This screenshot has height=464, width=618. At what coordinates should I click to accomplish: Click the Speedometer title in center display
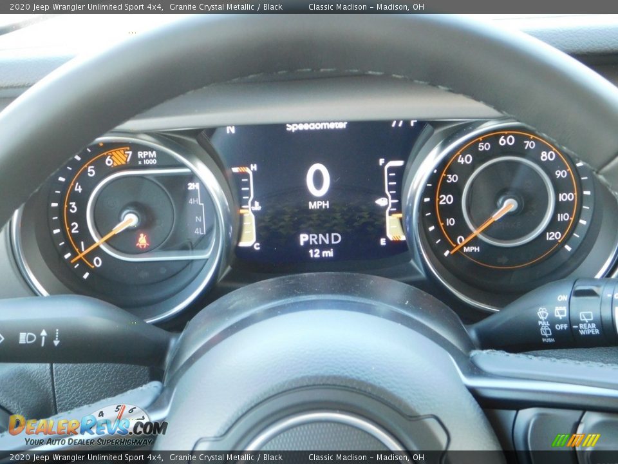coord(316,126)
